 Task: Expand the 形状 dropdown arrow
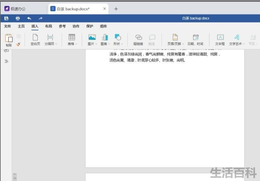(122, 44)
